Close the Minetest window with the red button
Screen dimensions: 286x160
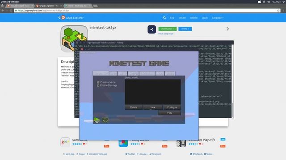82,49
